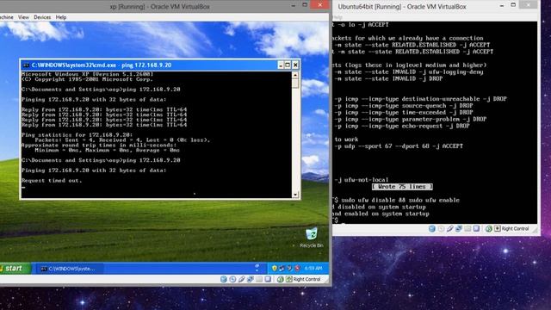Click keyboard capture icon in Ubuntu64bit status bar
The width and height of the screenshot is (551, 310).
click(498, 229)
